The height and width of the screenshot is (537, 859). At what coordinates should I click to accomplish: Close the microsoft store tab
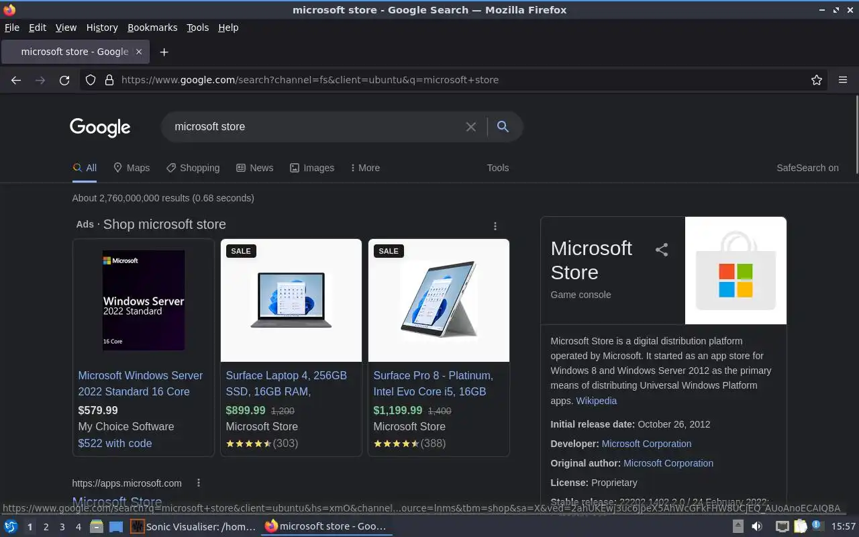(139, 52)
